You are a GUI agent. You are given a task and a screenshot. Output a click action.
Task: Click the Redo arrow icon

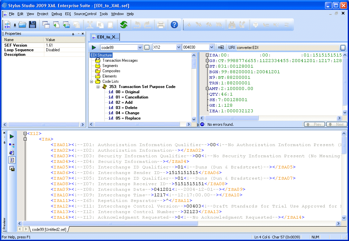pos(147,25)
